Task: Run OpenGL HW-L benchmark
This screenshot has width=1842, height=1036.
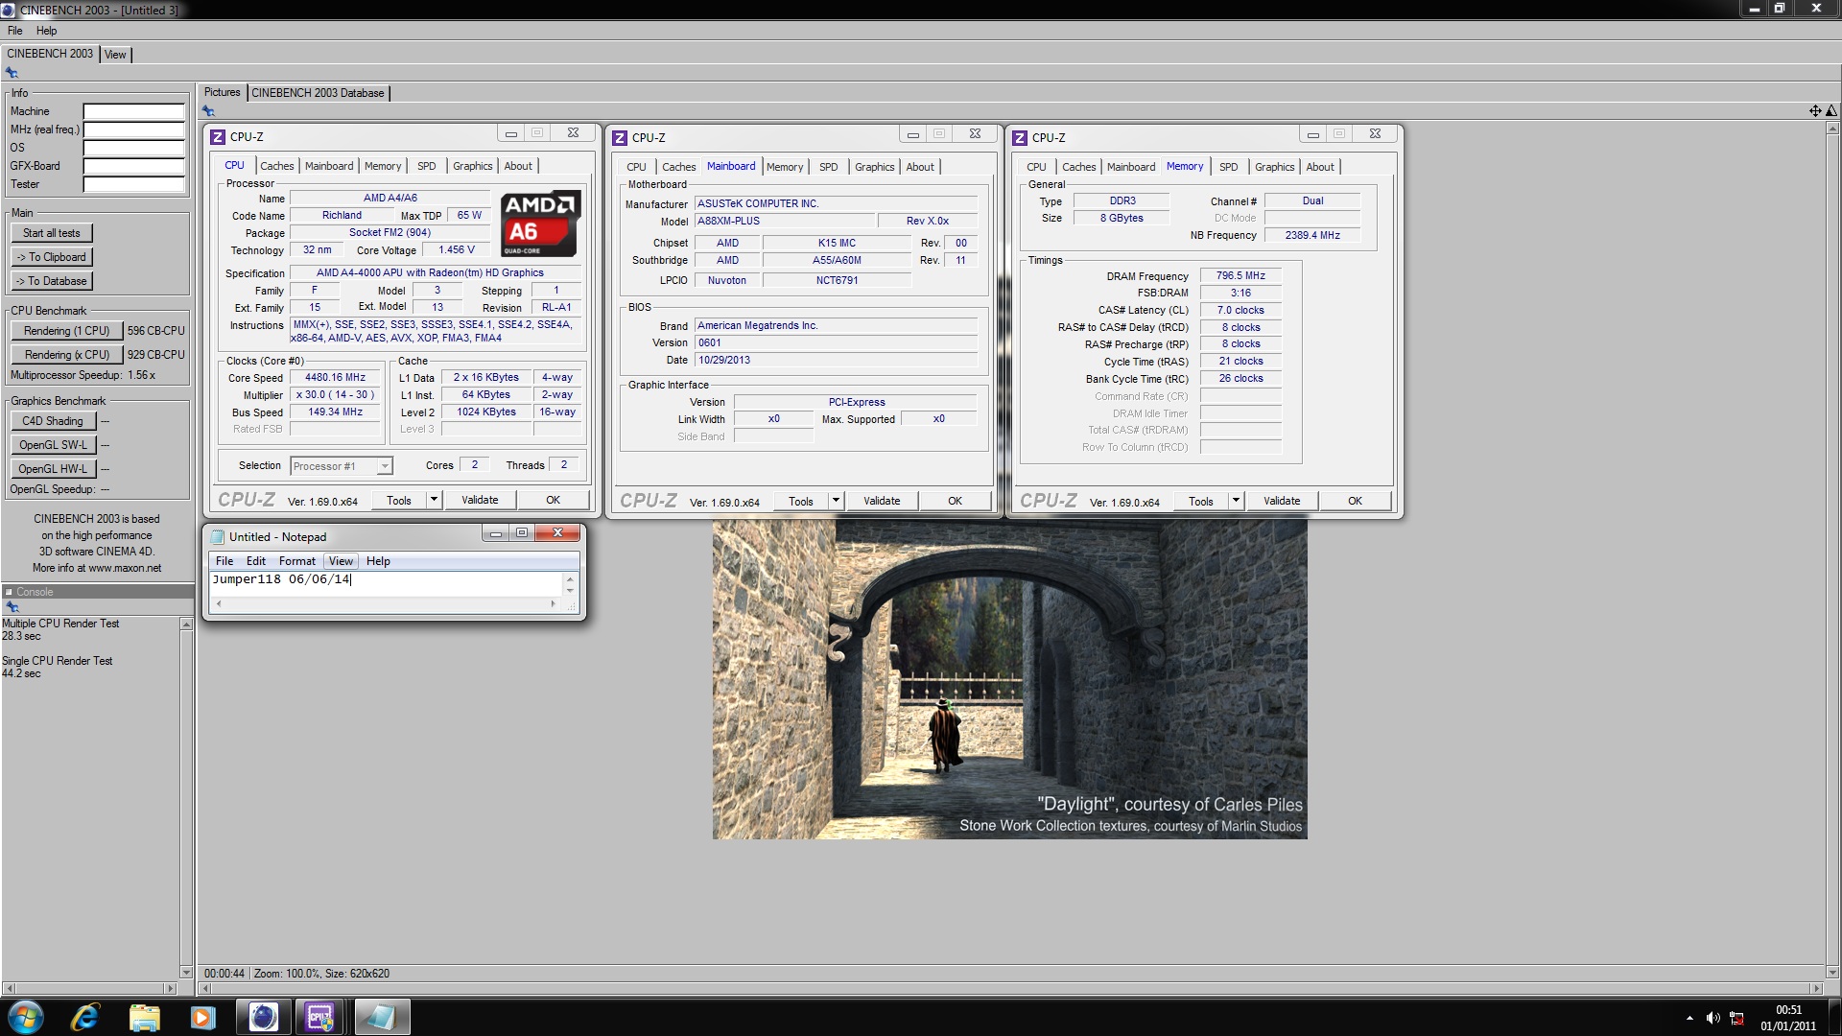Action: 54,469
